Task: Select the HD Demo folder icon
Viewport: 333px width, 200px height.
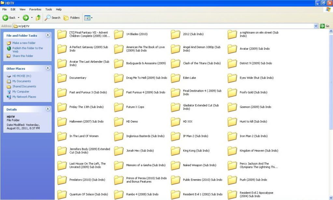Action: click(119, 122)
